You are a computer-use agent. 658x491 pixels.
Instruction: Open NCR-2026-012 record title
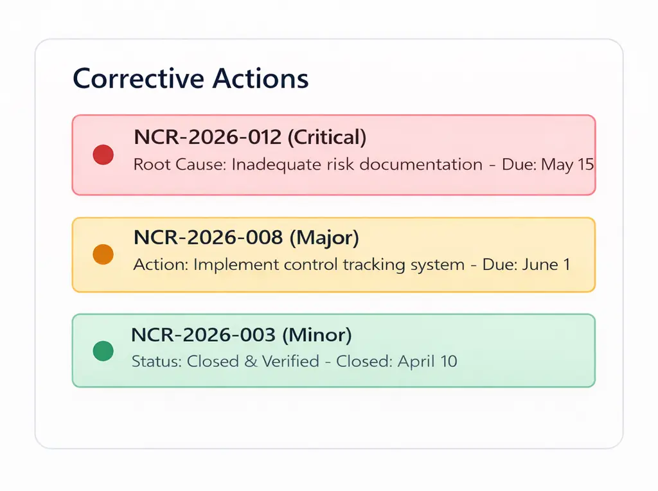pos(208,136)
